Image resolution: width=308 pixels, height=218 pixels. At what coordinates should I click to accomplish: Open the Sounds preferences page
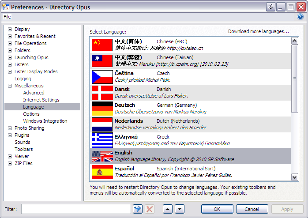(x=23, y=142)
